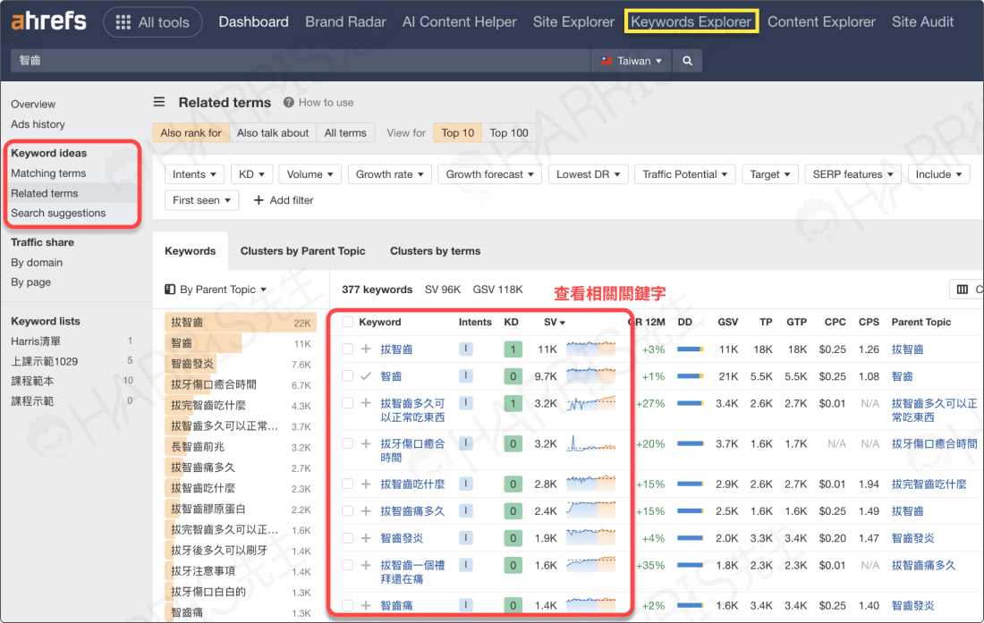Open Traffic share By domain report
Image resolution: width=984 pixels, height=623 pixels.
click(37, 262)
